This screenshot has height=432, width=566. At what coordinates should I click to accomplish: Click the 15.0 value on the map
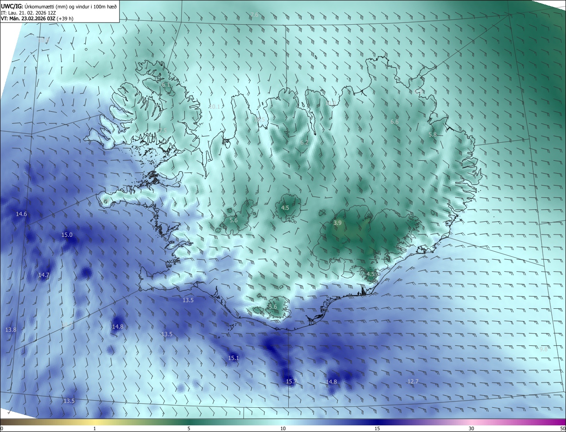(x=67, y=235)
